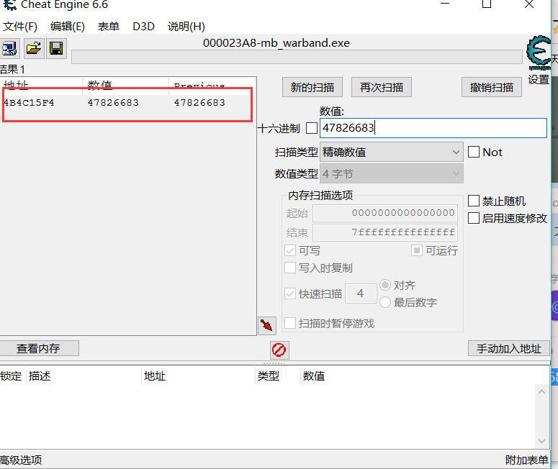Click the Previous cell in the 4B4C15F4 row

[199, 103]
